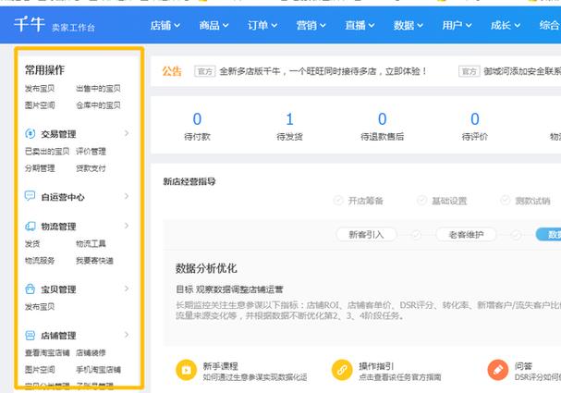The width and height of the screenshot is (561, 393).
Task: Open the 订单 dropdown menu
Action: click(x=262, y=25)
